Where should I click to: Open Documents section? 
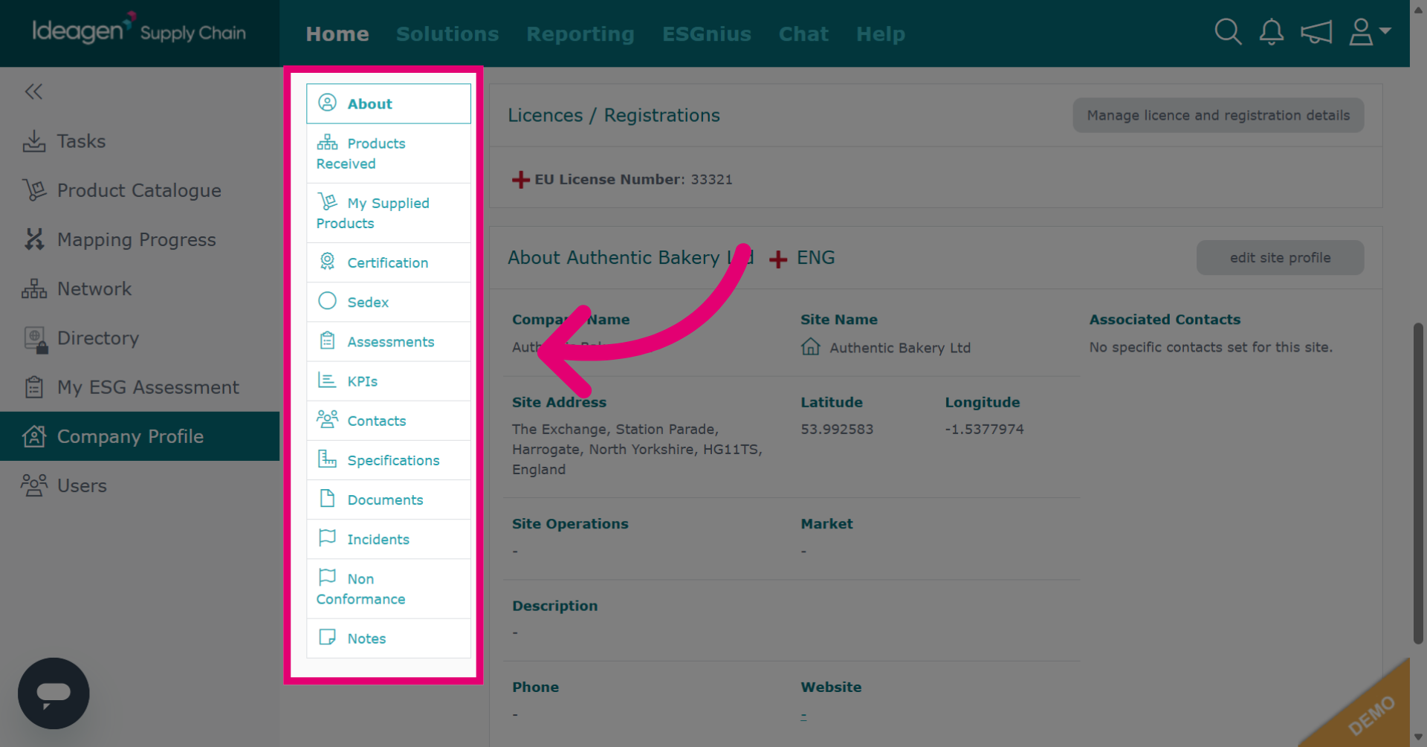389,499
